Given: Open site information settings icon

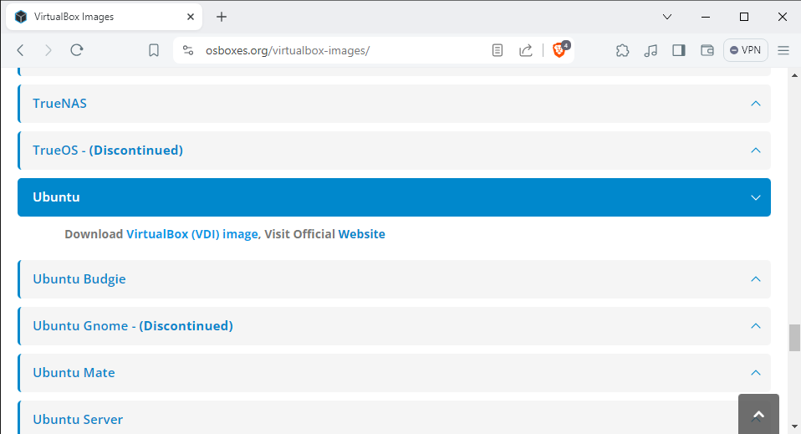Looking at the screenshot, I should (x=188, y=50).
